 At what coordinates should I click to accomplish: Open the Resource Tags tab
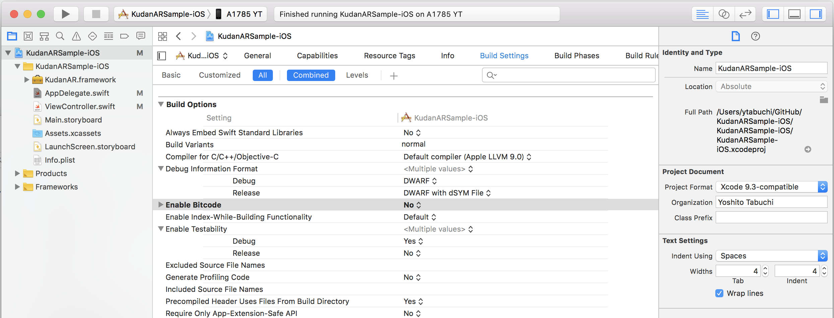pyautogui.click(x=390, y=56)
